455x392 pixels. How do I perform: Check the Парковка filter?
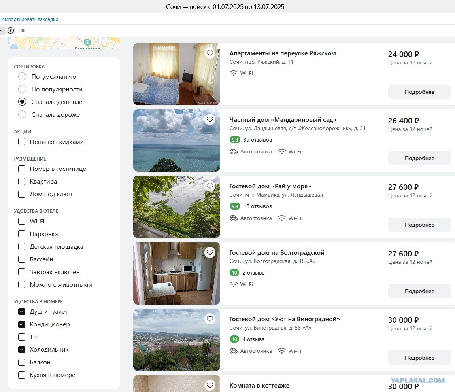[22, 234]
